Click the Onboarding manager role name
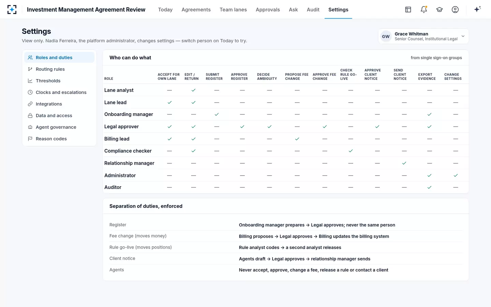This screenshot has width=491, height=307. pyautogui.click(x=129, y=114)
